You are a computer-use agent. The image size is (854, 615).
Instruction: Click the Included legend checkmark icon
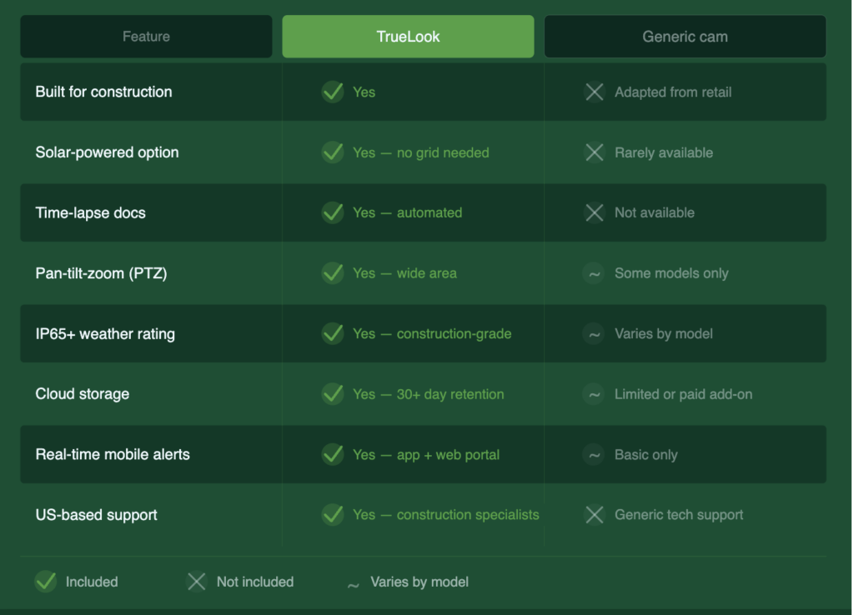click(46, 582)
